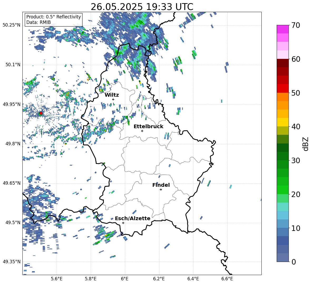
Task: Click the red radar site marker
Action: [41, 113]
